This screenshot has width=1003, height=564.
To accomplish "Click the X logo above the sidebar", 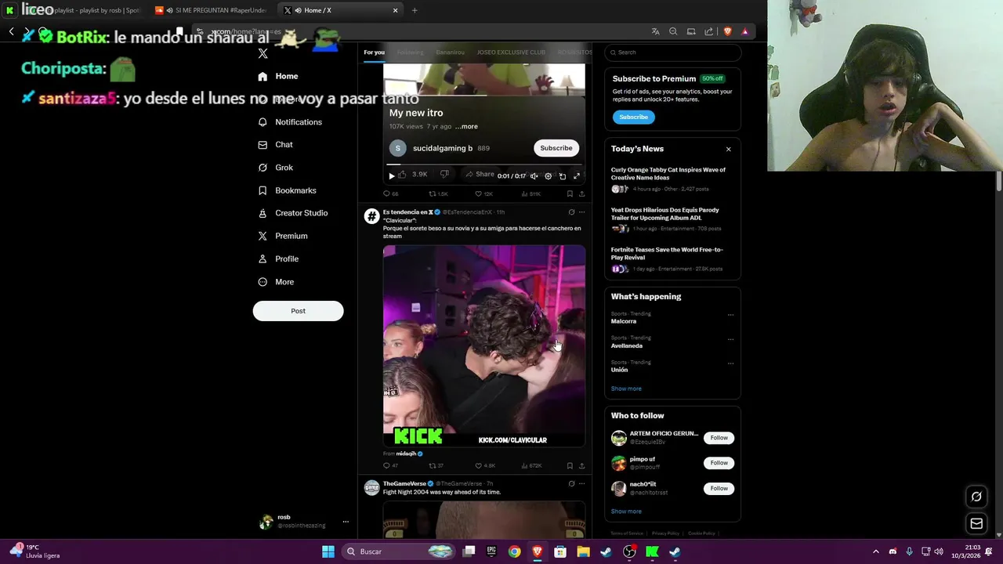I will (263, 53).
